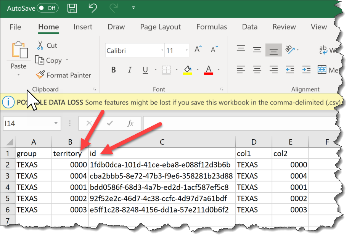Open the Calibri font name dropdown
The image size is (352, 240).
[162, 50]
